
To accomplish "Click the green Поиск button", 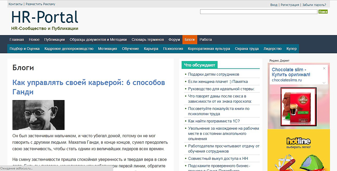I will [323, 12].
